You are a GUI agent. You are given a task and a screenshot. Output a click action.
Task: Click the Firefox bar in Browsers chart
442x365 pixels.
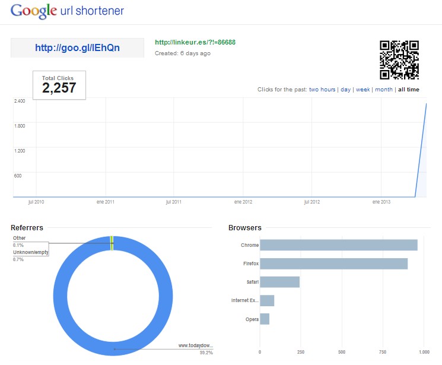point(334,264)
